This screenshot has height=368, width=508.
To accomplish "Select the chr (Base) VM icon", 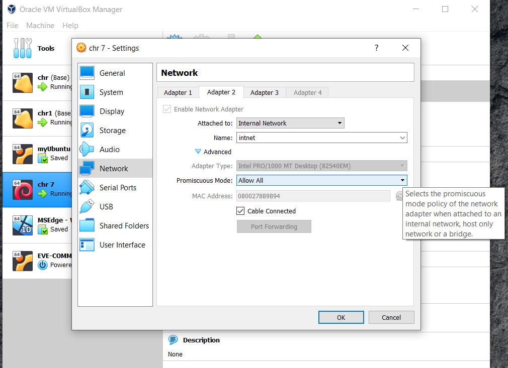I will click(x=22, y=83).
